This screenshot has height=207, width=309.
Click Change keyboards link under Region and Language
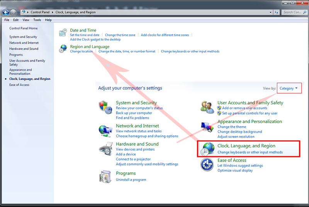tap(190, 52)
